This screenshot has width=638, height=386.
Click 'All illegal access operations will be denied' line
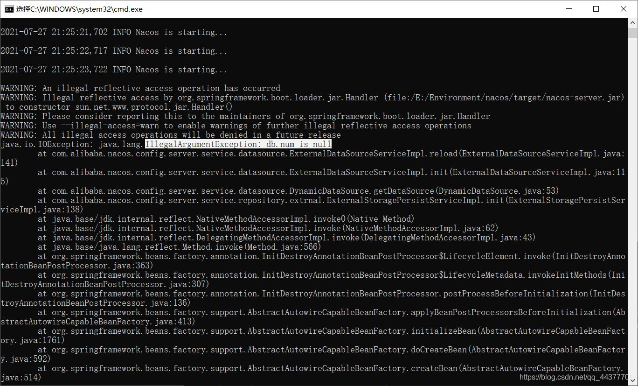171,135
